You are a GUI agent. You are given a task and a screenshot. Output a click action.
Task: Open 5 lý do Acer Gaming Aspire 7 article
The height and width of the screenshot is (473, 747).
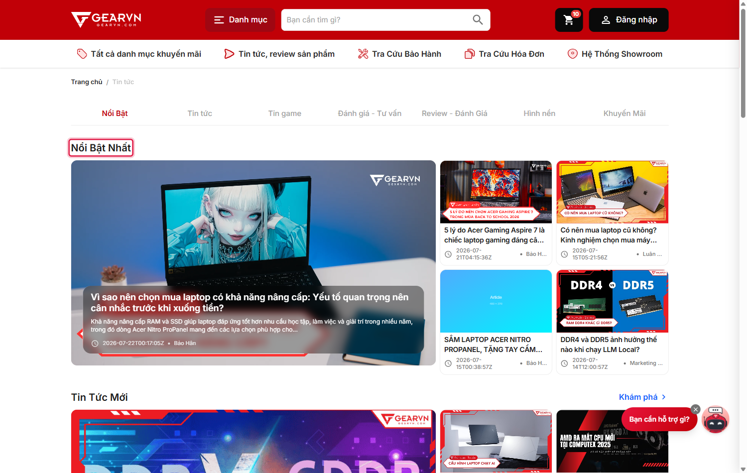pyautogui.click(x=495, y=235)
